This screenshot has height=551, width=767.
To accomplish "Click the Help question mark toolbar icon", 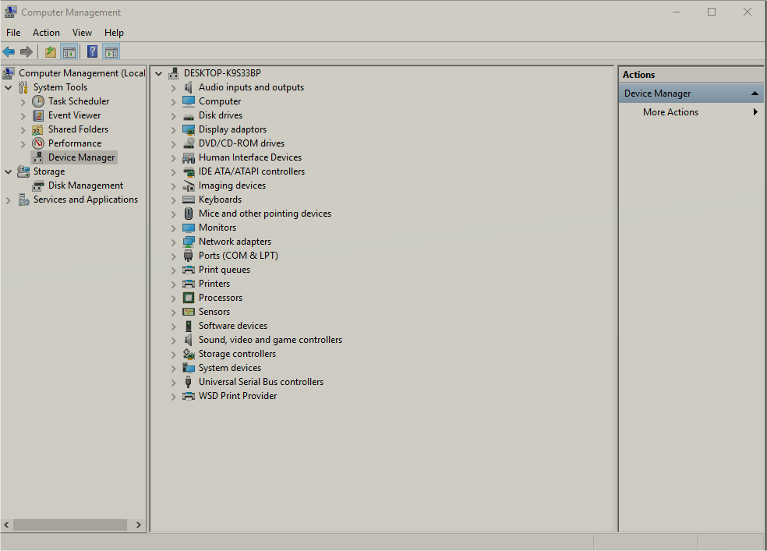I will [x=93, y=51].
